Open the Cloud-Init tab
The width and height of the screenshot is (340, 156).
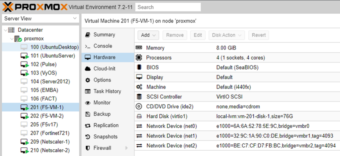(108, 69)
